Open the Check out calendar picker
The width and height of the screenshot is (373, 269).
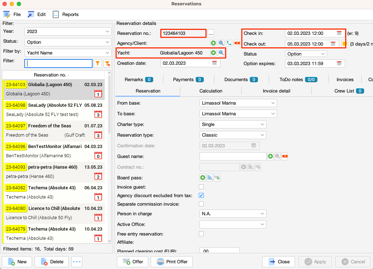333,44
